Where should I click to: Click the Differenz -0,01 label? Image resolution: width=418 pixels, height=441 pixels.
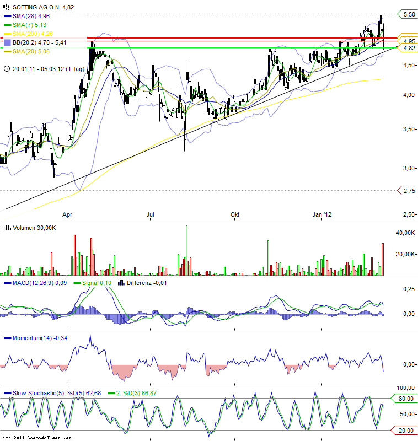147,283
